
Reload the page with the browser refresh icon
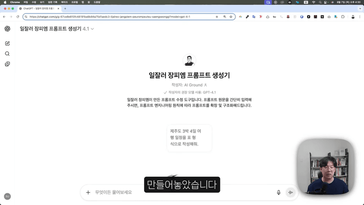tap(18, 17)
